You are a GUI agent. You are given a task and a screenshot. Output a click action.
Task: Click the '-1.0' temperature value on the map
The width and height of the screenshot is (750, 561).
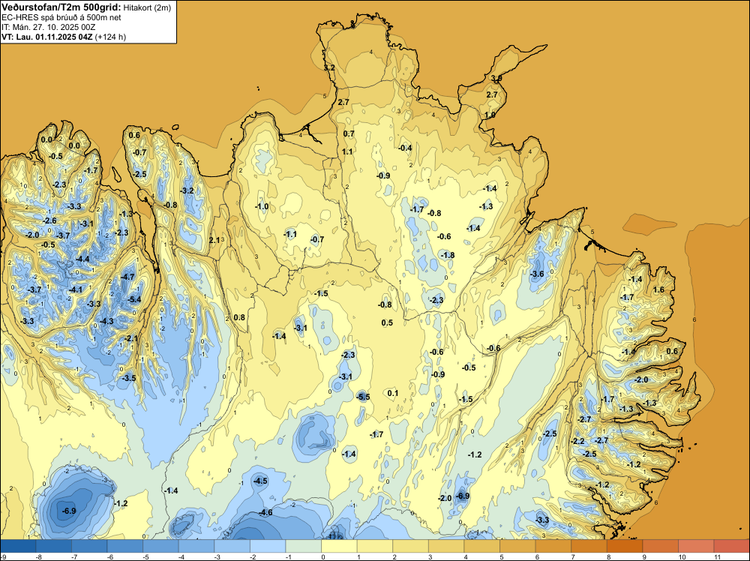coord(262,206)
